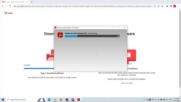
Task: Open a new Chrome tab
Action: [x=32, y=2]
